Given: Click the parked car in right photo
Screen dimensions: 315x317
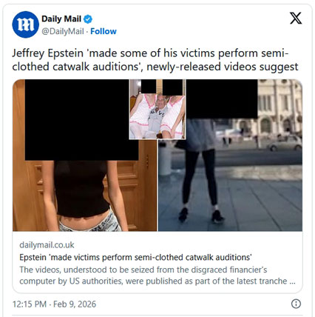Looking at the screenshot, I should tap(285, 144).
